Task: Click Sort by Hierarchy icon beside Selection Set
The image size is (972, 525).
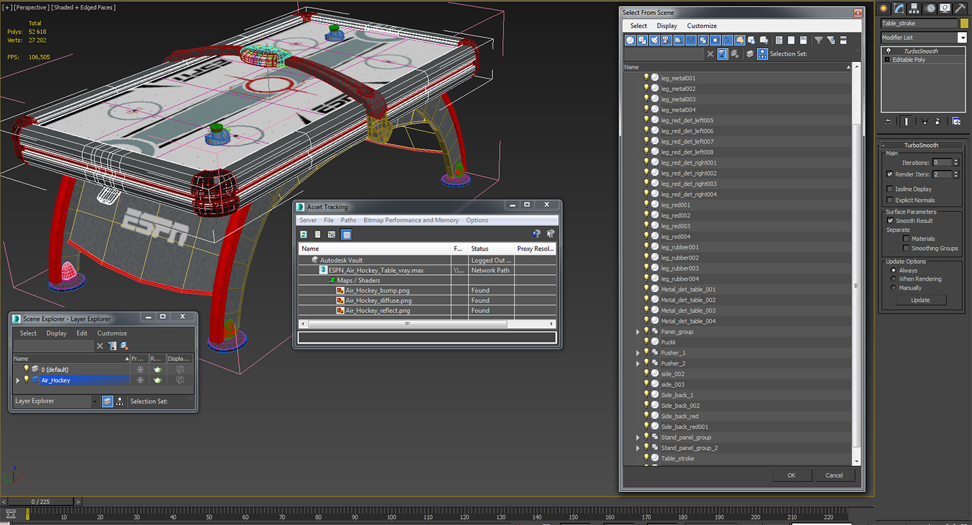Action: pos(762,54)
